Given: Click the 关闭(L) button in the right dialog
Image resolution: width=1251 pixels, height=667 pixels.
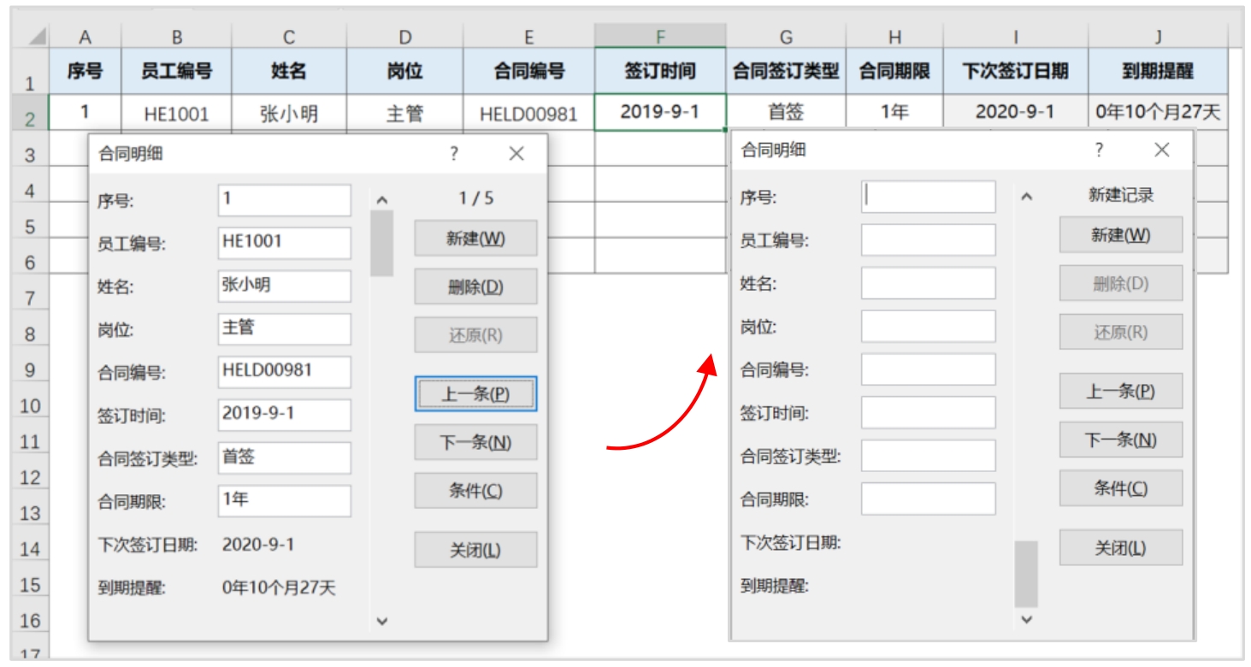Looking at the screenshot, I should coord(1120,547).
